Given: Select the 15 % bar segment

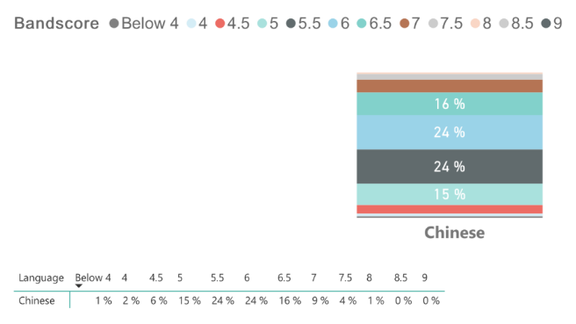Looking at the screenshot, I should pos(450,194).
